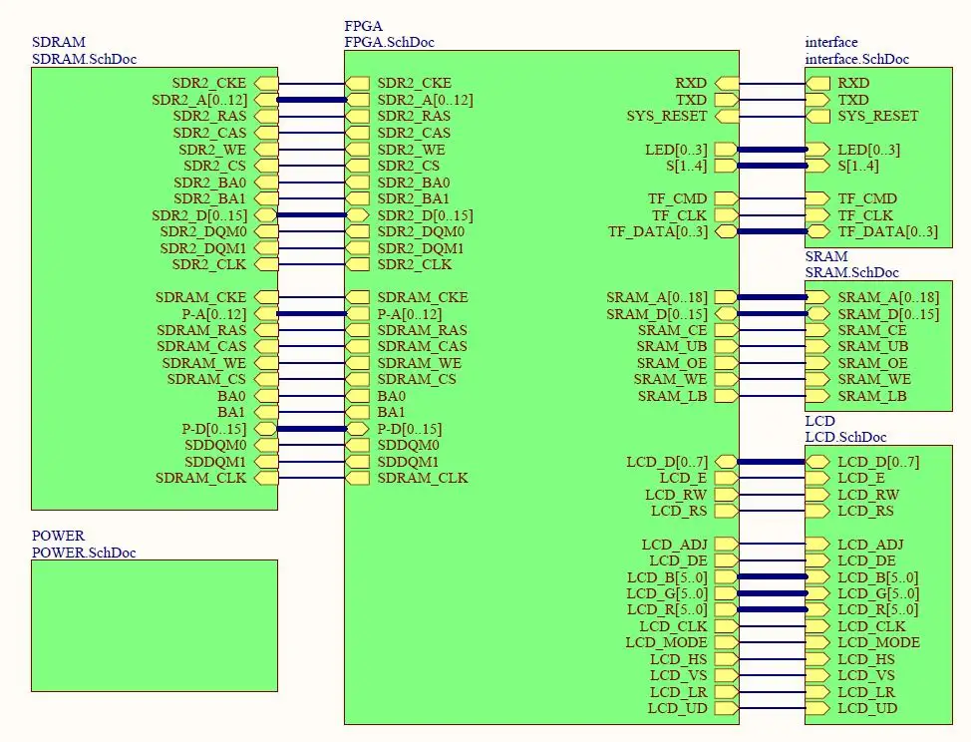Image resolution: width=971 pixels, height=742 pixels.
Task: Select the SDR2_CKE port symbol in SDRAM sheet
Action: pyautogui.click(x=266, y=83)
